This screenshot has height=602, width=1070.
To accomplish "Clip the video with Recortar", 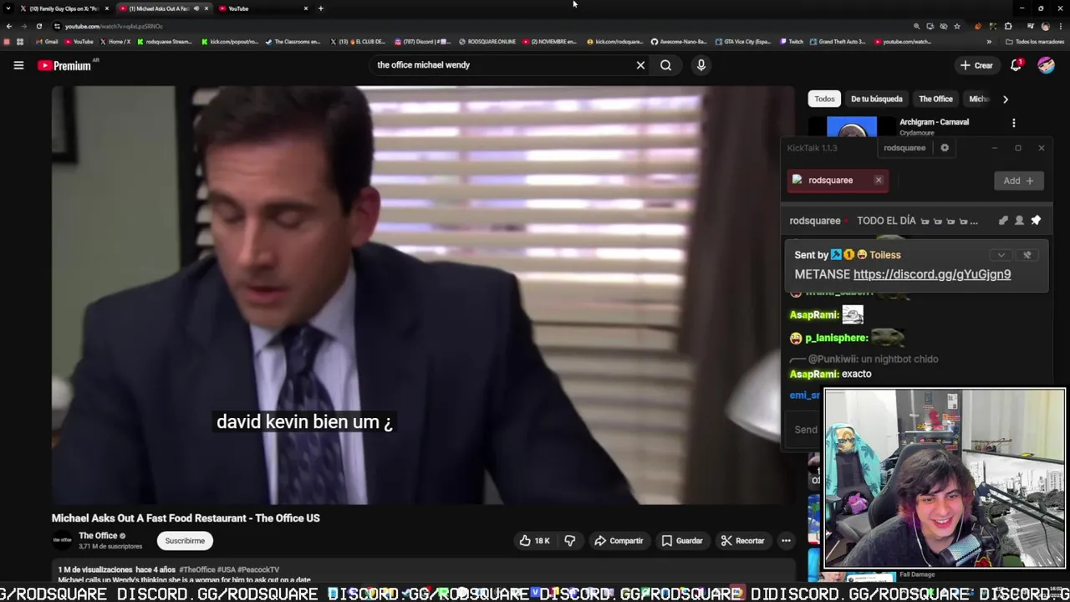I will (x=742, y=541).
